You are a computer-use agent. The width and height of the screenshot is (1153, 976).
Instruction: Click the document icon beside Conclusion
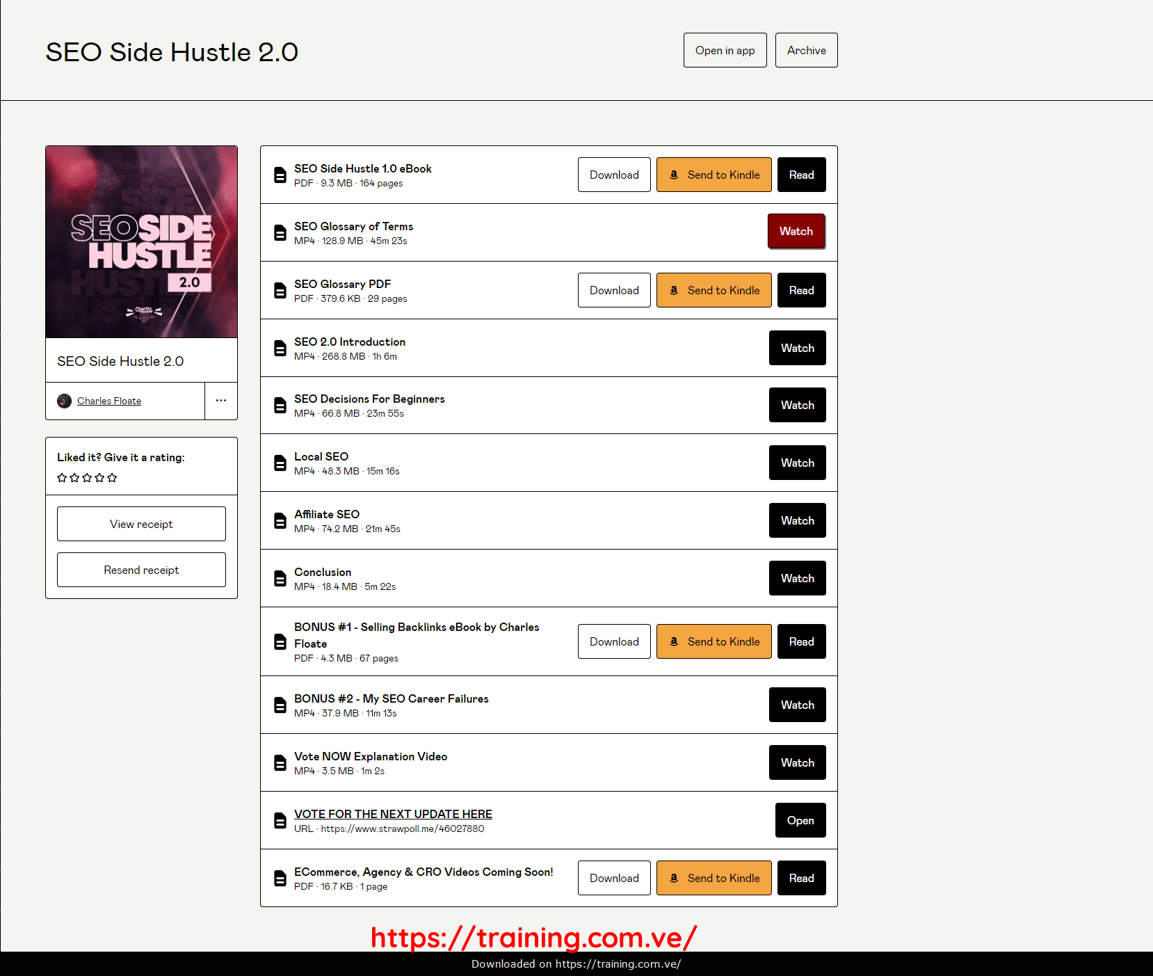point(280,578)
